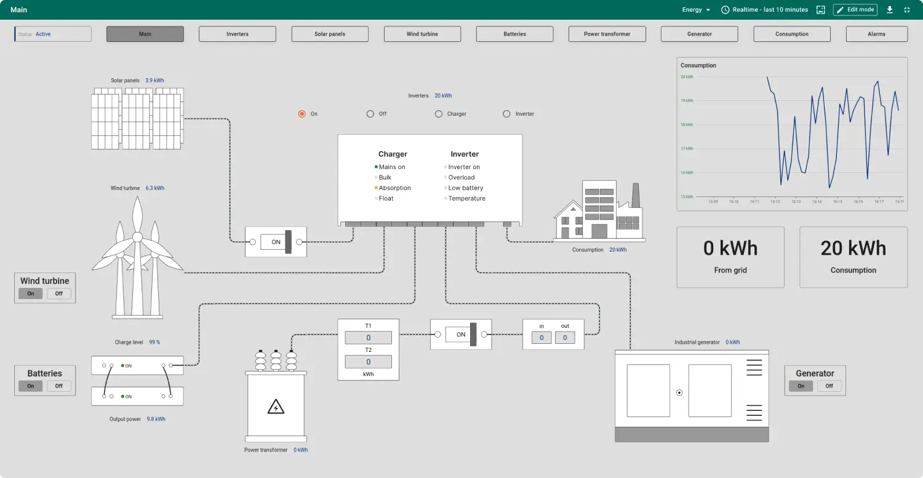Click the industrial generator graphic
Screen dimensions: 923x478
click(x=692, y=395)
